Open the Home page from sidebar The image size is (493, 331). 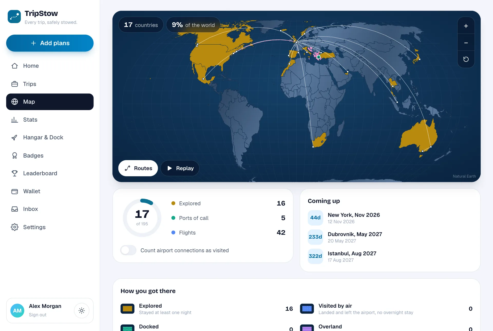click(50, 66)
